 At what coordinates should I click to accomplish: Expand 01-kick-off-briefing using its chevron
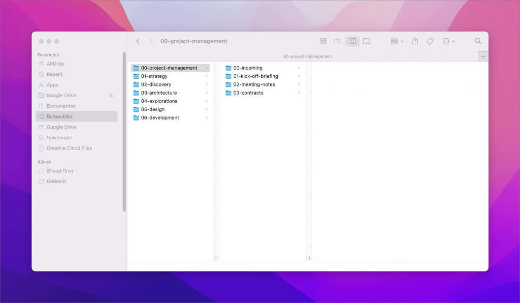coord(299,76)
